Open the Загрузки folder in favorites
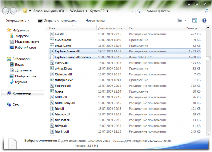Screen dimensions: 212x152 (x=22, y=36)
